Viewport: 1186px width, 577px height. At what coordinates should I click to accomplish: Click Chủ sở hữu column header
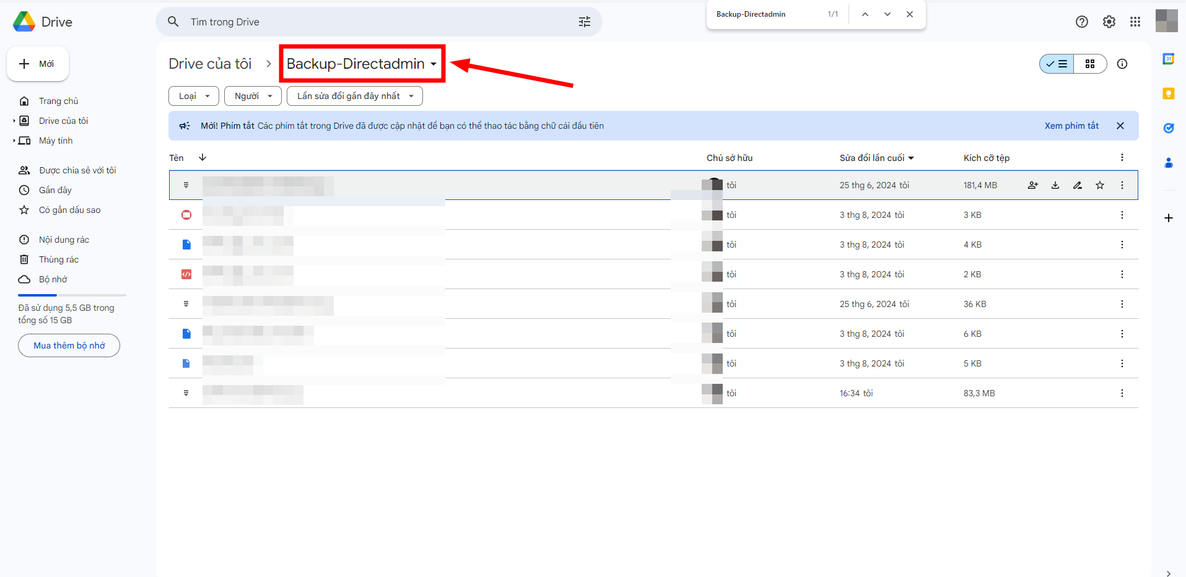pyautogui.click(x=730, y=158)
